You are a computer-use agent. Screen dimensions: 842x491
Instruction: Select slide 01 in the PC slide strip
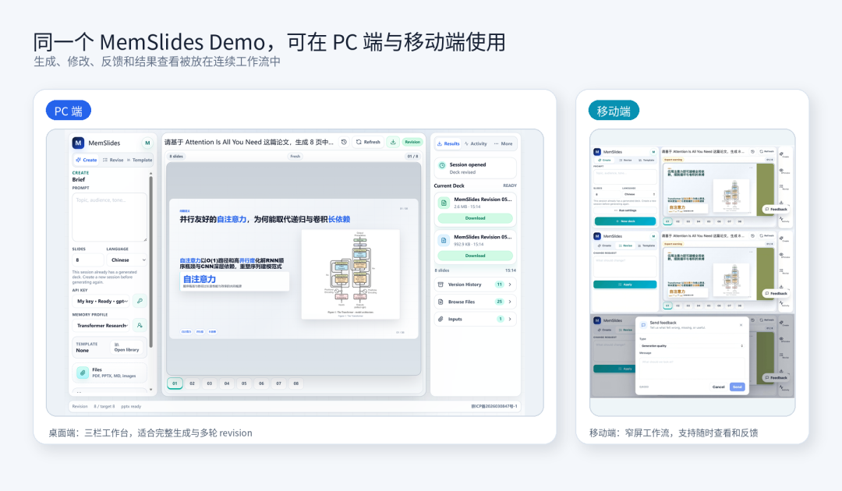(x=175, y=383)
